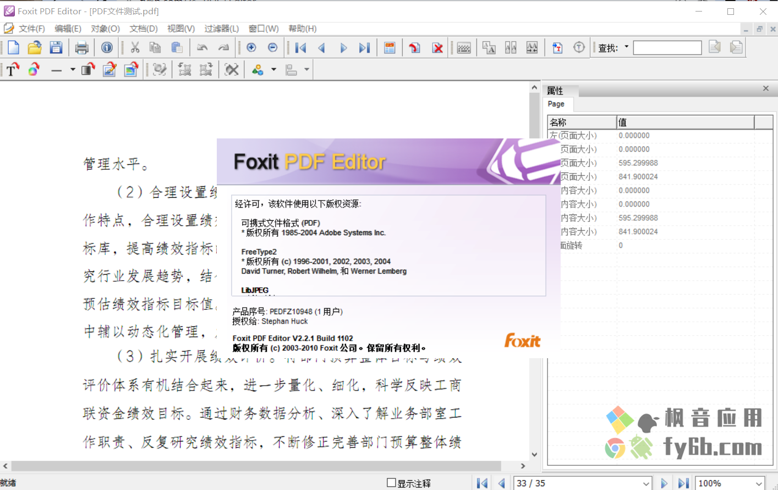Click the Paste clipboard icon
778x490 pixels.
coord(177,48)
